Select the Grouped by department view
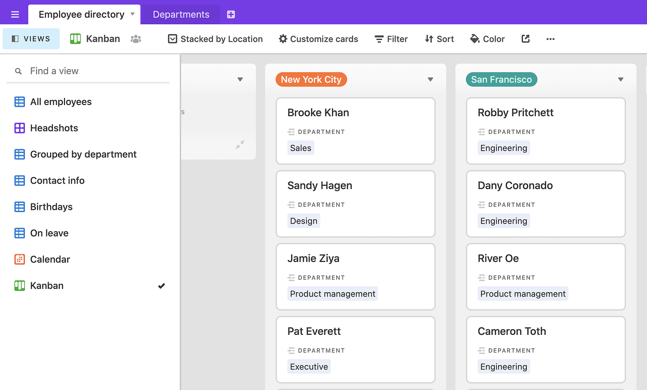The image size is (647, 390). (x=83, y=154)
